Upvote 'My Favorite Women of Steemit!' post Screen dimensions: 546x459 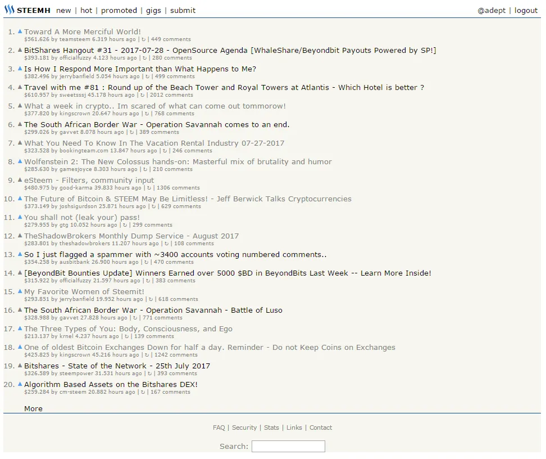20,291
